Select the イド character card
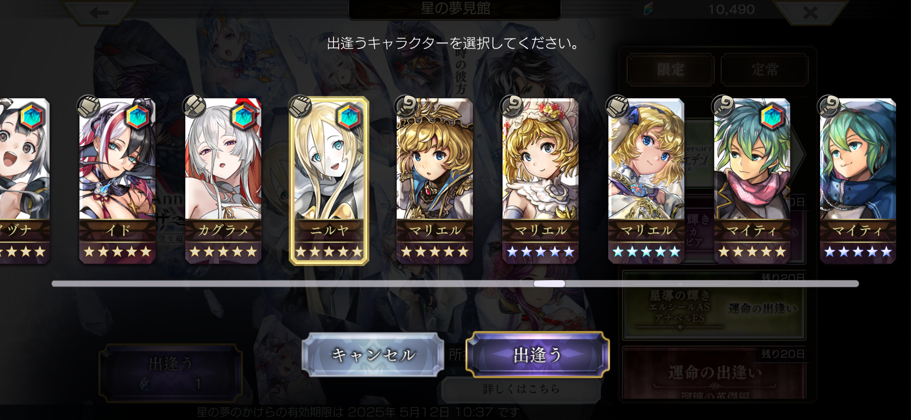The image size is (911, 420). [117, 181]
